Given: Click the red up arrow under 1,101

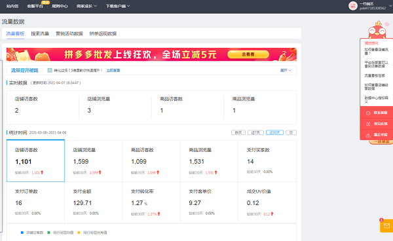Looking at the screenshot, I should coord(42,172).
